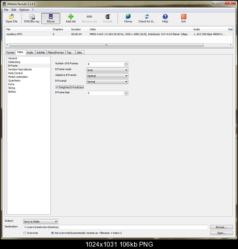Click the XMedia Recode title bar icon
The width and height of the screenshot is (238, 249).
pos(4,4)
